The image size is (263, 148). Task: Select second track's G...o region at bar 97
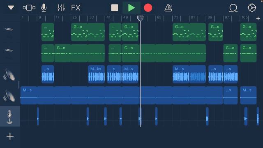pos(231,53)
